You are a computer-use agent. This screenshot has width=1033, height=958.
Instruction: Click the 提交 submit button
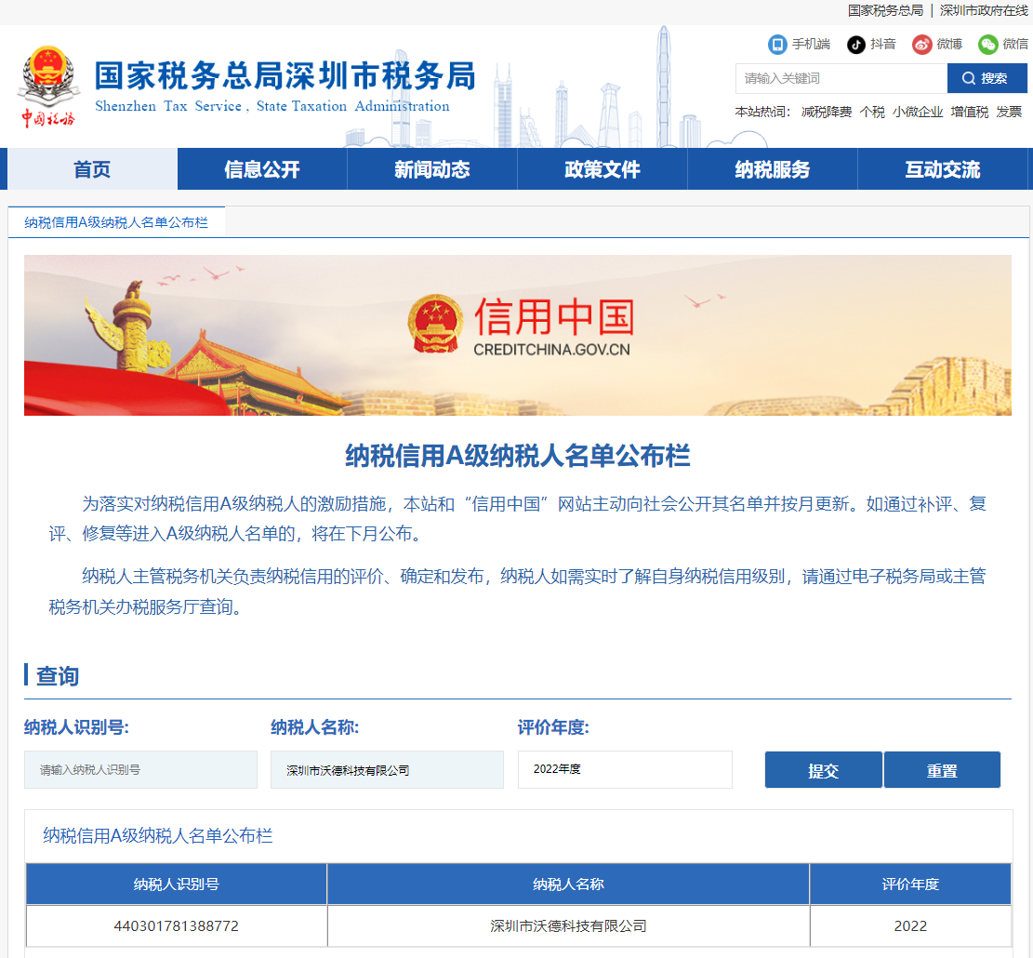[x=824, y=769]
